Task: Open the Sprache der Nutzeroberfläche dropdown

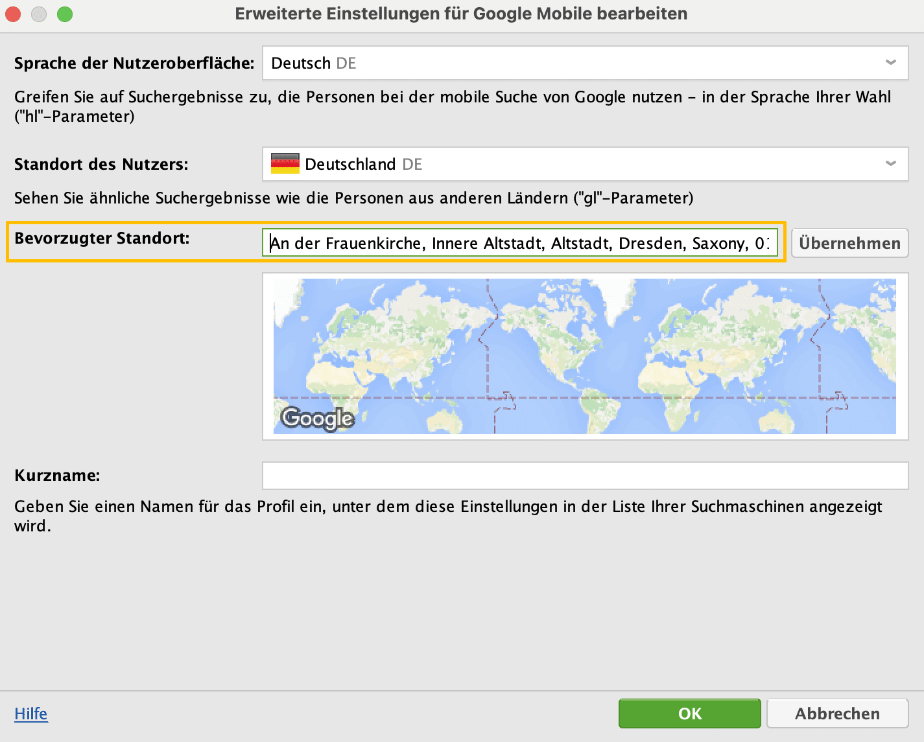Action: (585, 63)
